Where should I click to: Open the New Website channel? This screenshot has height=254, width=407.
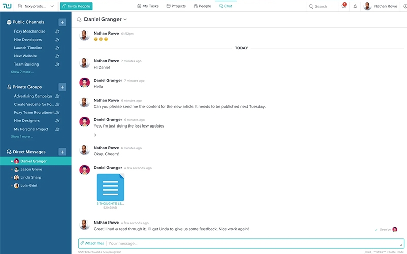point(25,56)
